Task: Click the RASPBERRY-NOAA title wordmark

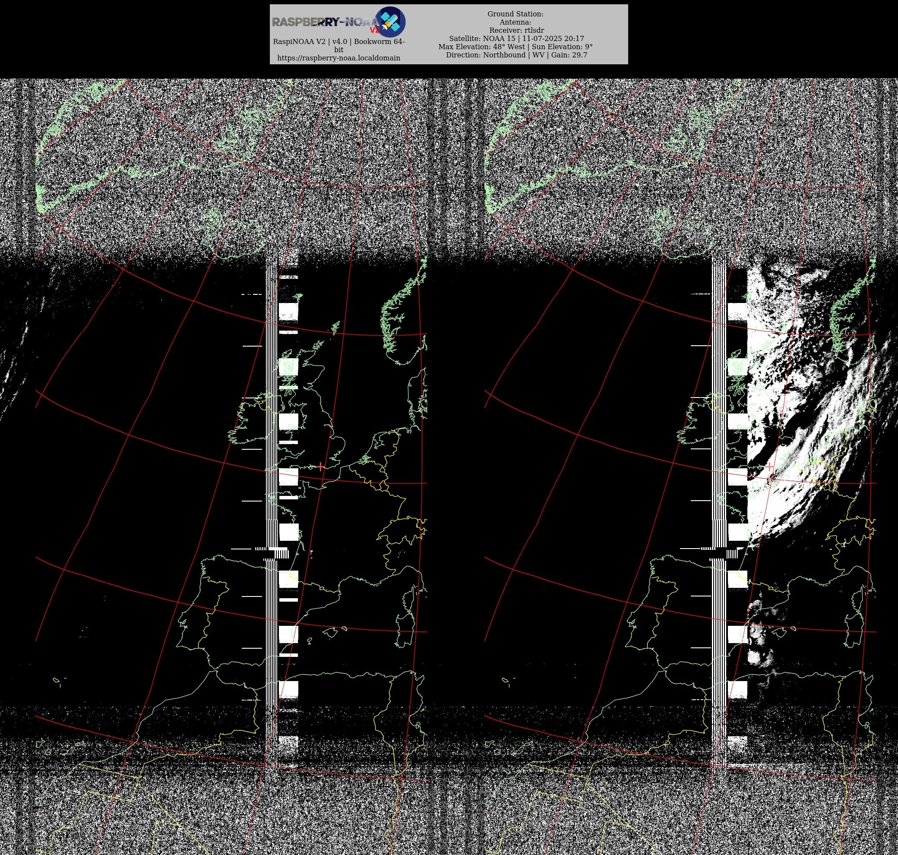Action: 326,22
